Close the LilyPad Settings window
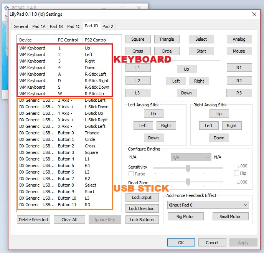The height and width of the screenshot is (253, 264). pyautogui.click(x=254, y=14)
